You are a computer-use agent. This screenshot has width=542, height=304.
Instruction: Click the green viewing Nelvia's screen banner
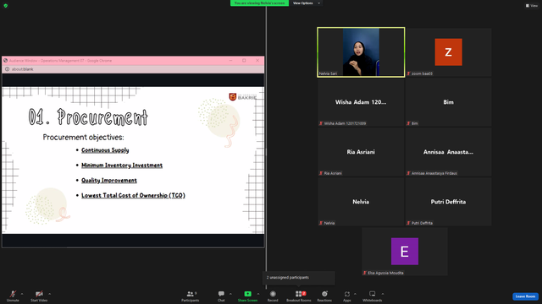pos(260,3)
